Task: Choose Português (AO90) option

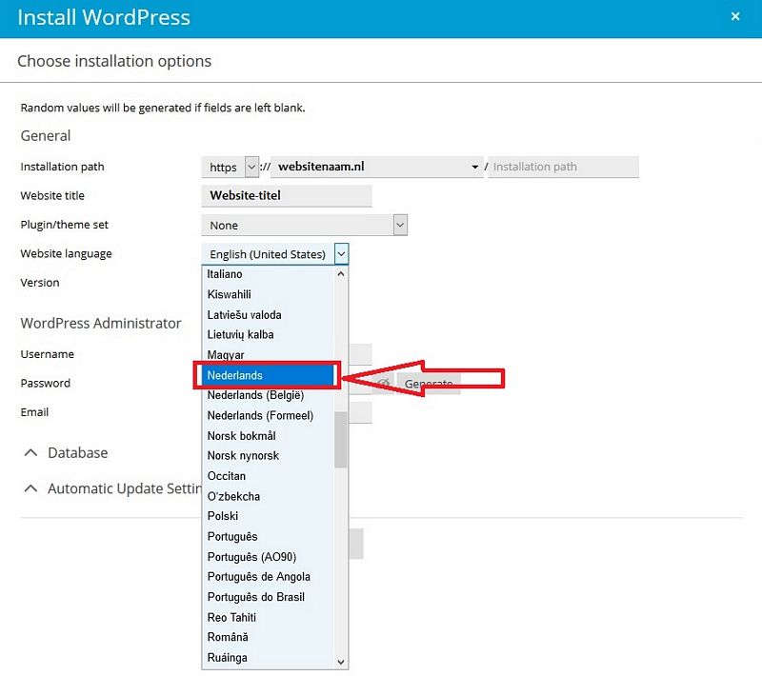Action: coord(268,557)
